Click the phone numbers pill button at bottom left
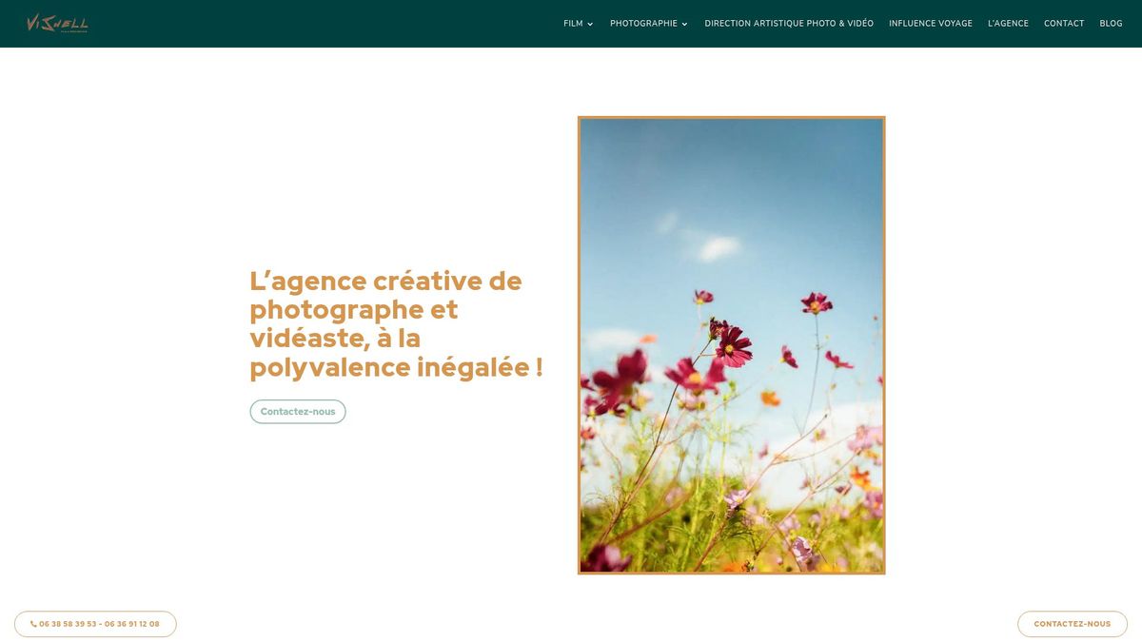Viewport: 1142px width, 642px height. [95, 626]
